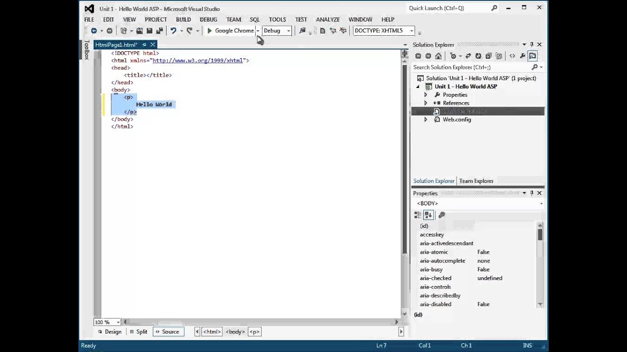
Task: Redo the action using the toolbar arrow
Action: (190, 31)
